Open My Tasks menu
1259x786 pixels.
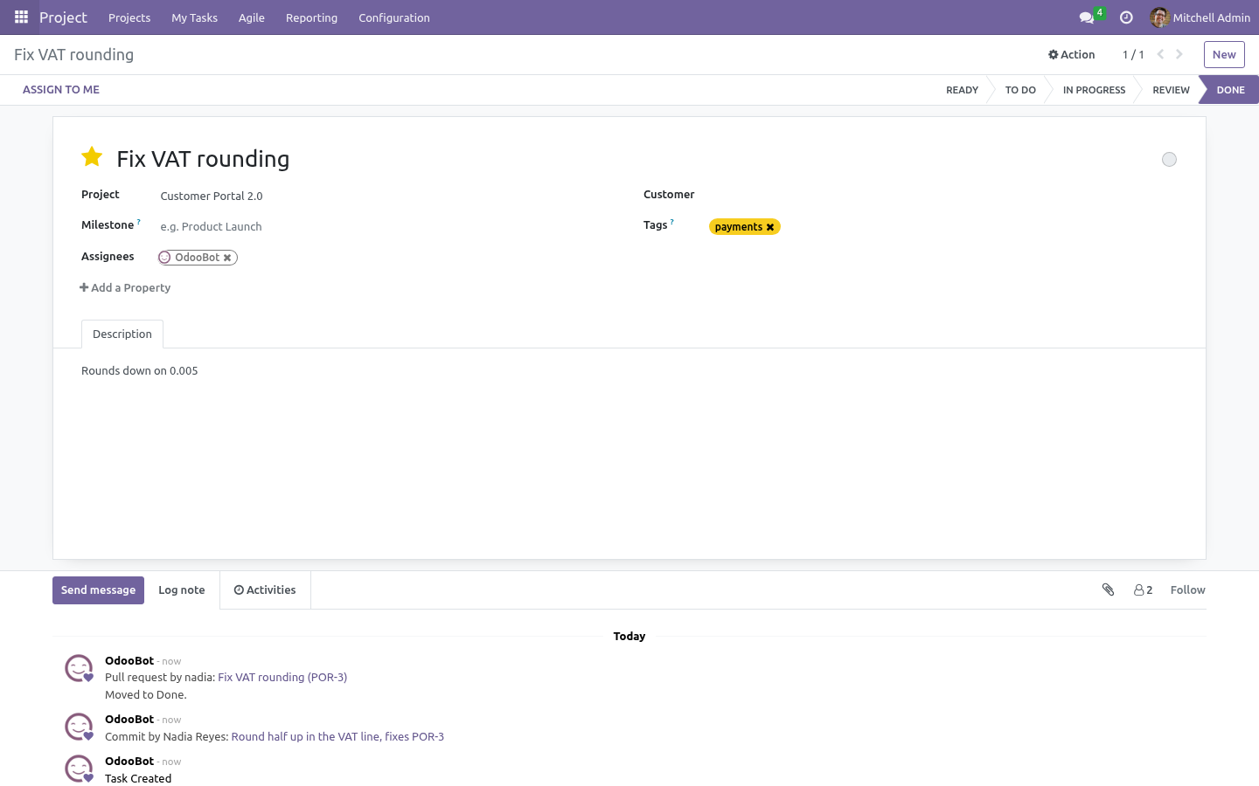click(194, 17)
